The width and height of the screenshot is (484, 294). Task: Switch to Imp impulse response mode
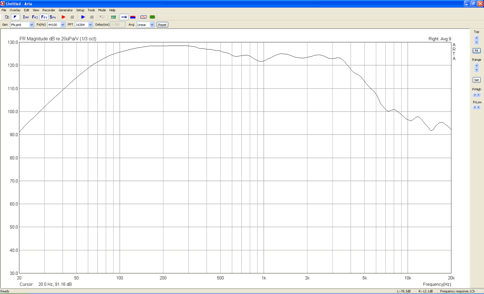(26, 17)
